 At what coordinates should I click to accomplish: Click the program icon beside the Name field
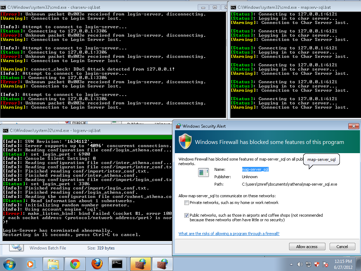point(203,173)
